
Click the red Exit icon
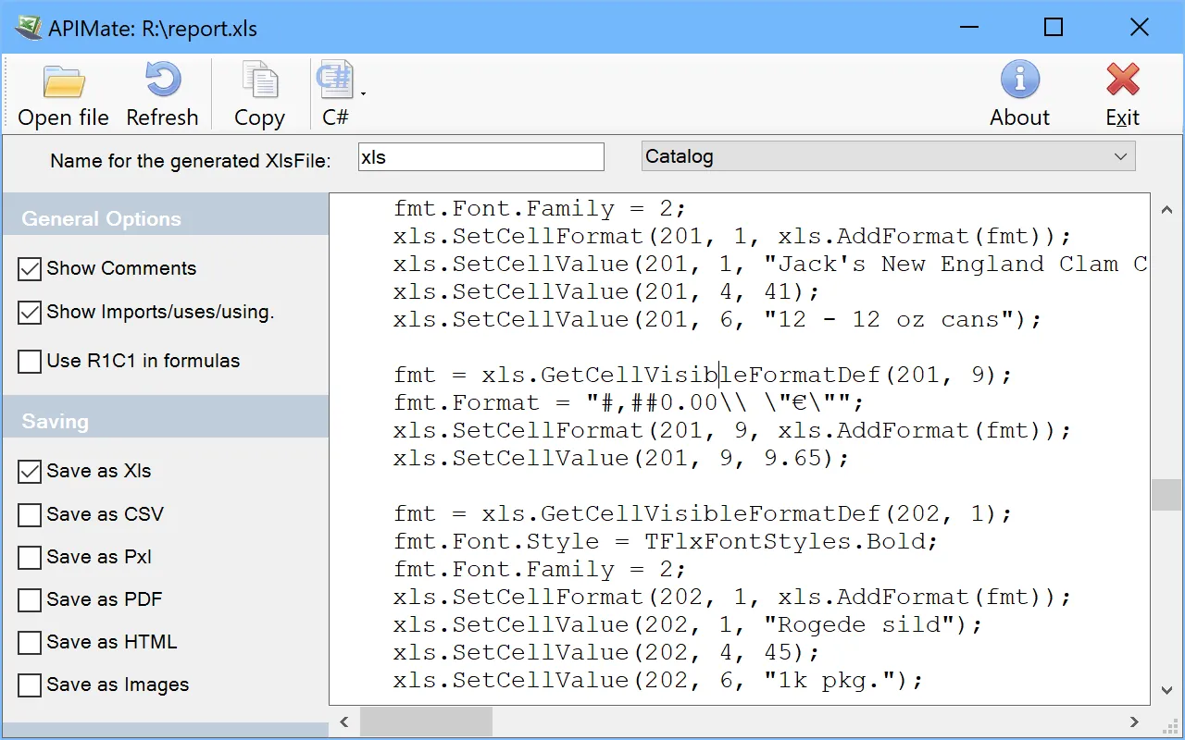[x=1122, y=81]
